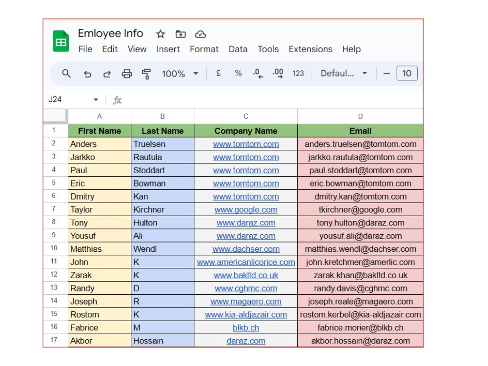The width and height of the screenshot is (488, 366).
Task: Click the select-all corner box
Action: (x=55, y=116)
